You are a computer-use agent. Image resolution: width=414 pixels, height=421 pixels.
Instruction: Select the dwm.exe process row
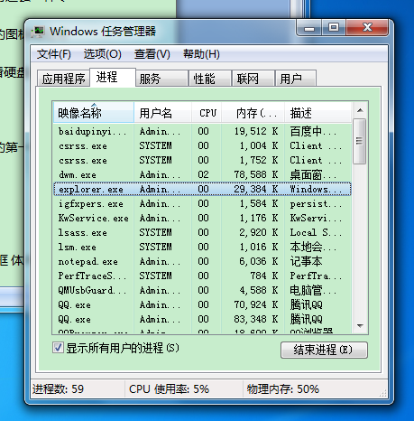202,174
